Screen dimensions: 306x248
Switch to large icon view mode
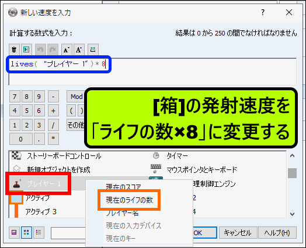(14, 232)
